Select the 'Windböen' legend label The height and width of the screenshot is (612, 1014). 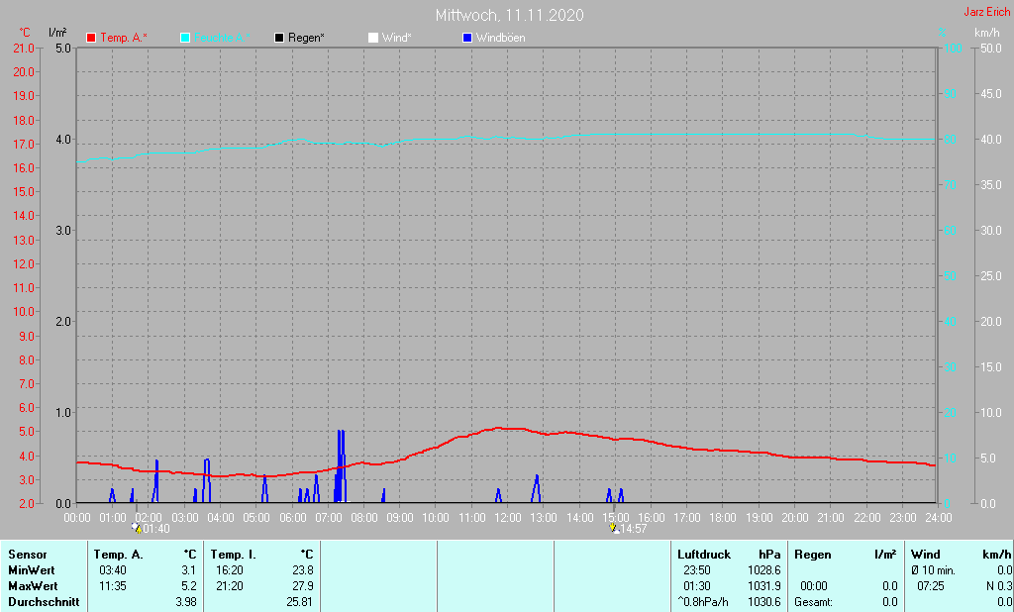500,38
